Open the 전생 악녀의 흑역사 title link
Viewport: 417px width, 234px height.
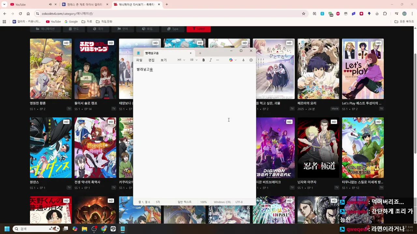coord(87,182)
